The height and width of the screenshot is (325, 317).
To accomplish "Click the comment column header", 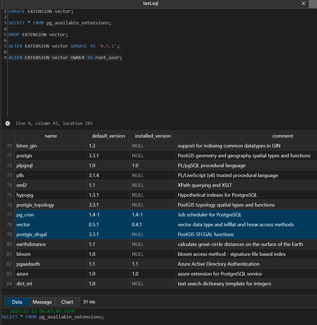I will [283, 136].
